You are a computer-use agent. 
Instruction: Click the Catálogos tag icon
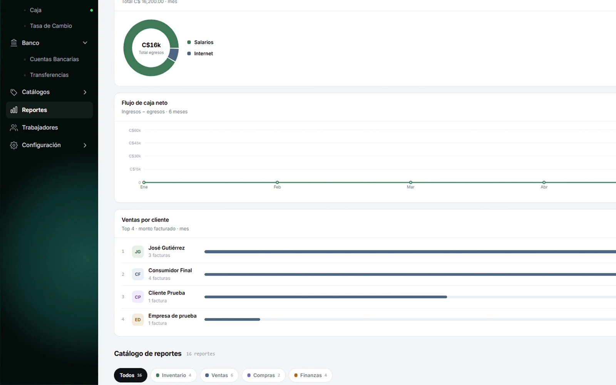(14, 92)
